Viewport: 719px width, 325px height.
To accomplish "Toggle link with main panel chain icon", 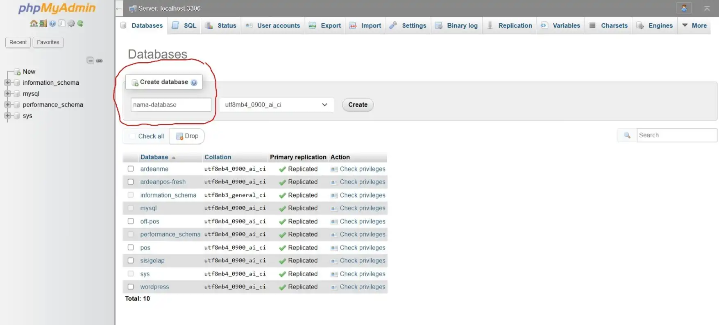I will [99, 61].
